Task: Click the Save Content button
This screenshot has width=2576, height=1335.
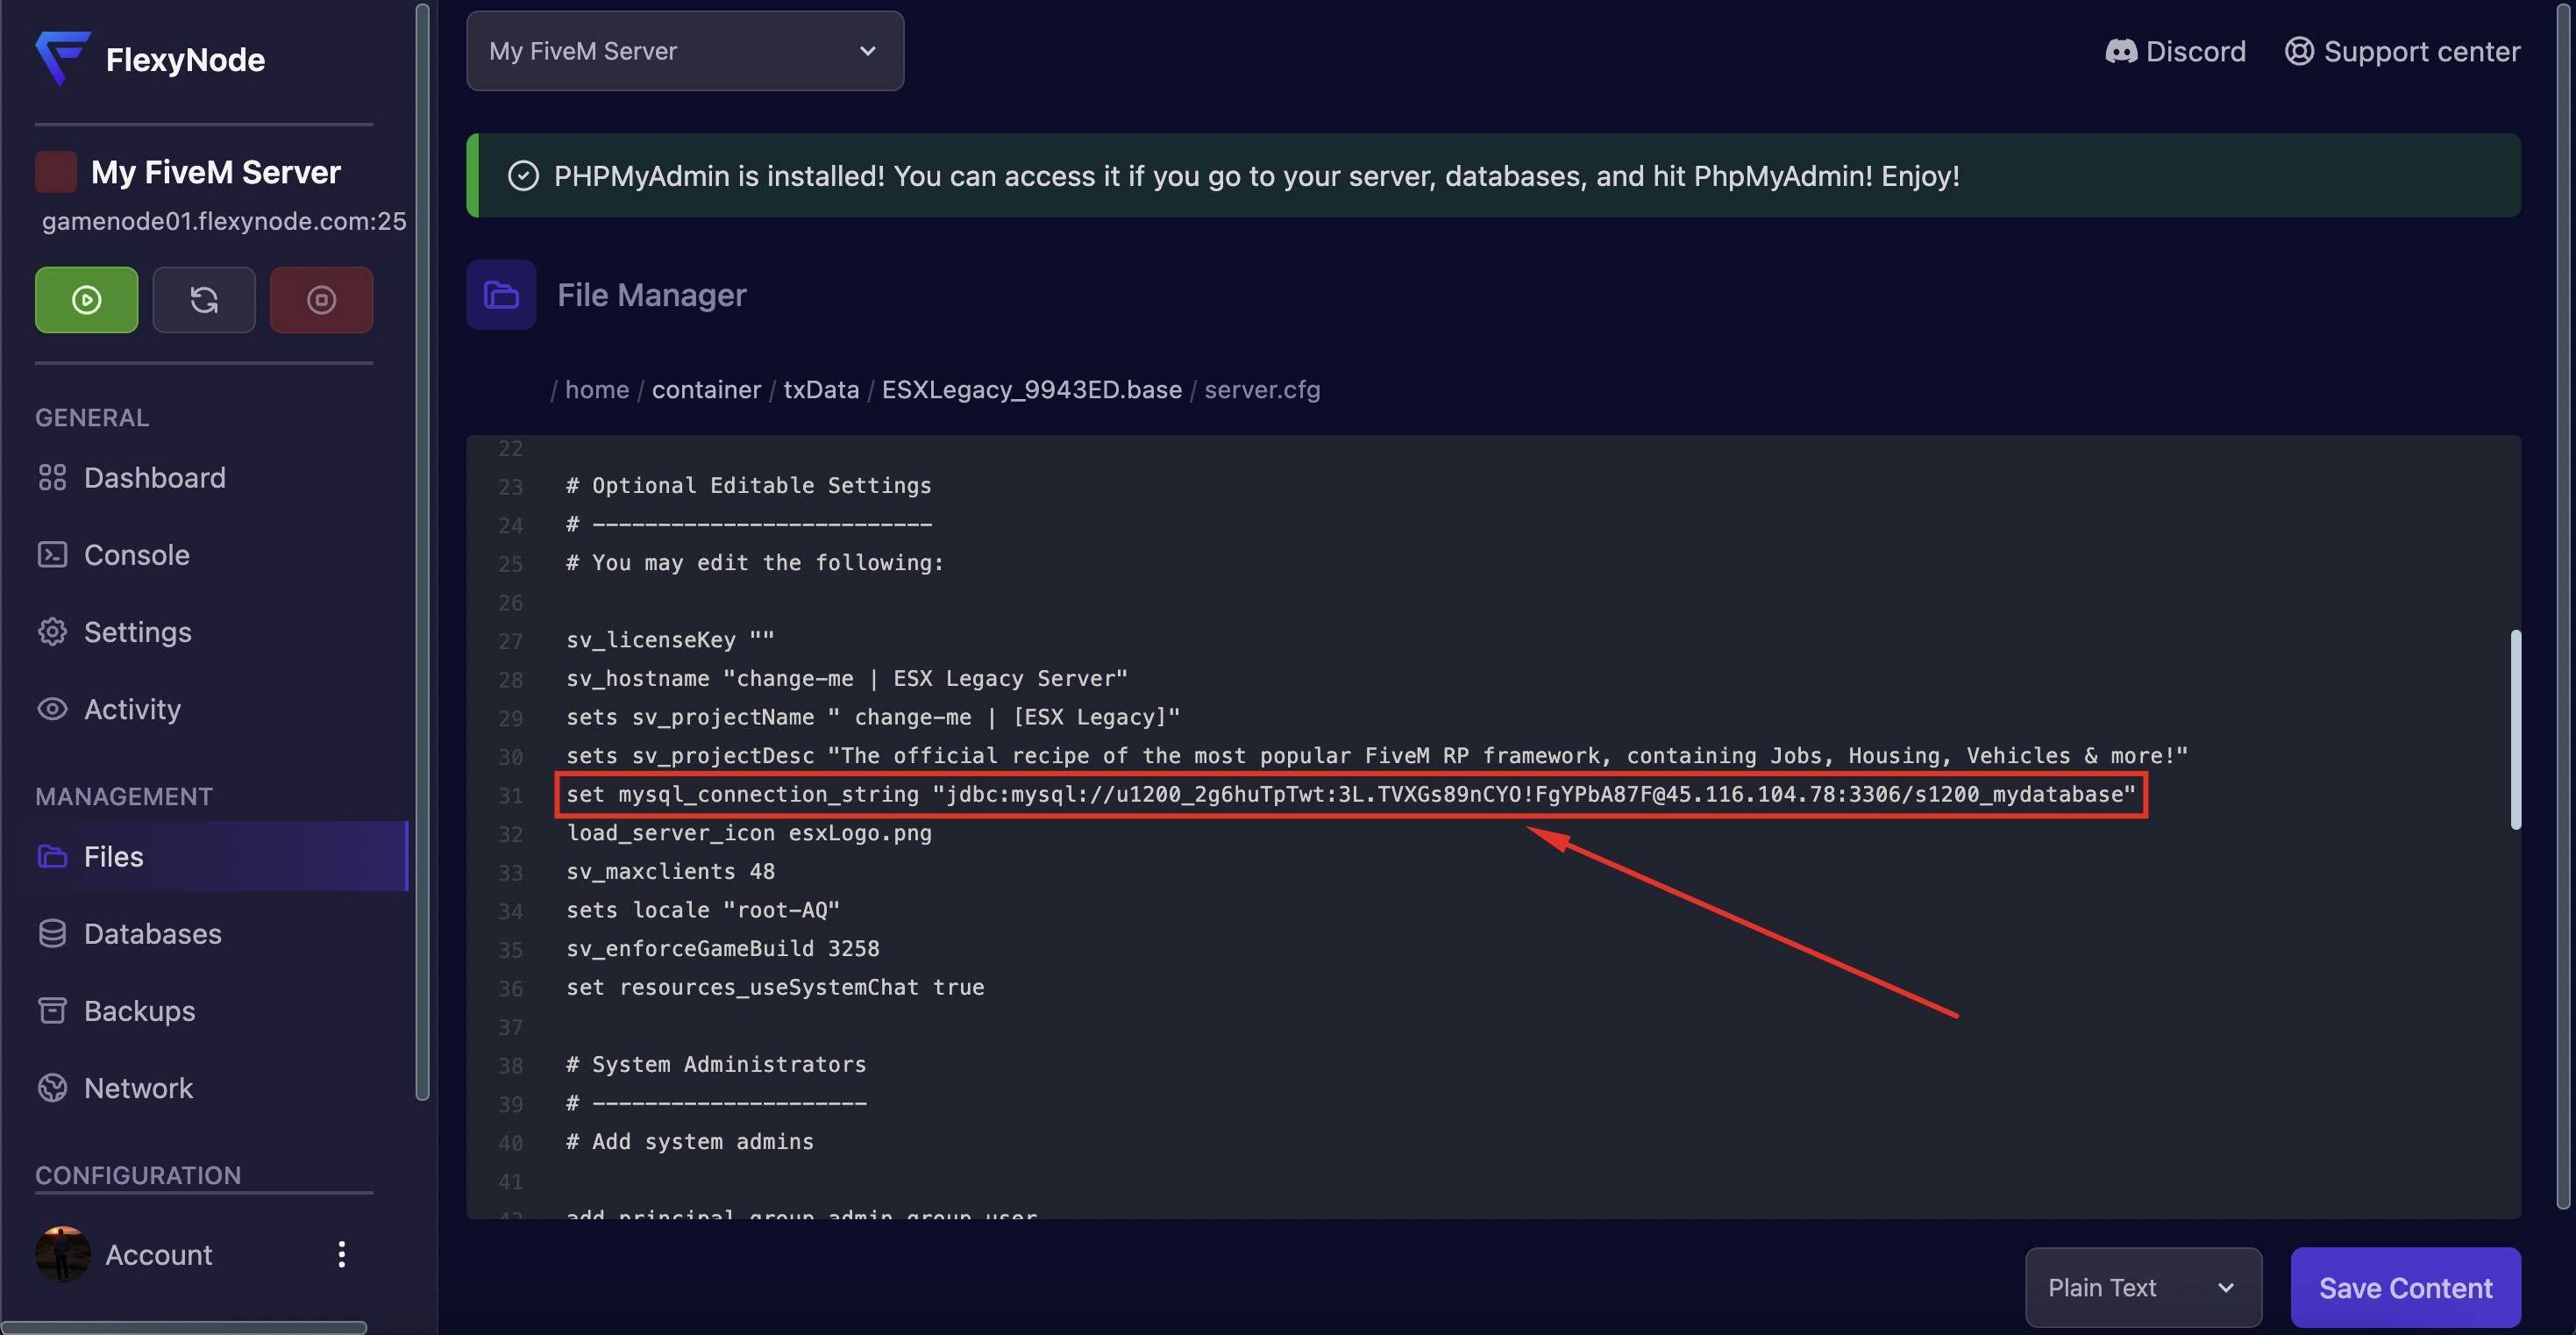Action: pos(2405,1287)
